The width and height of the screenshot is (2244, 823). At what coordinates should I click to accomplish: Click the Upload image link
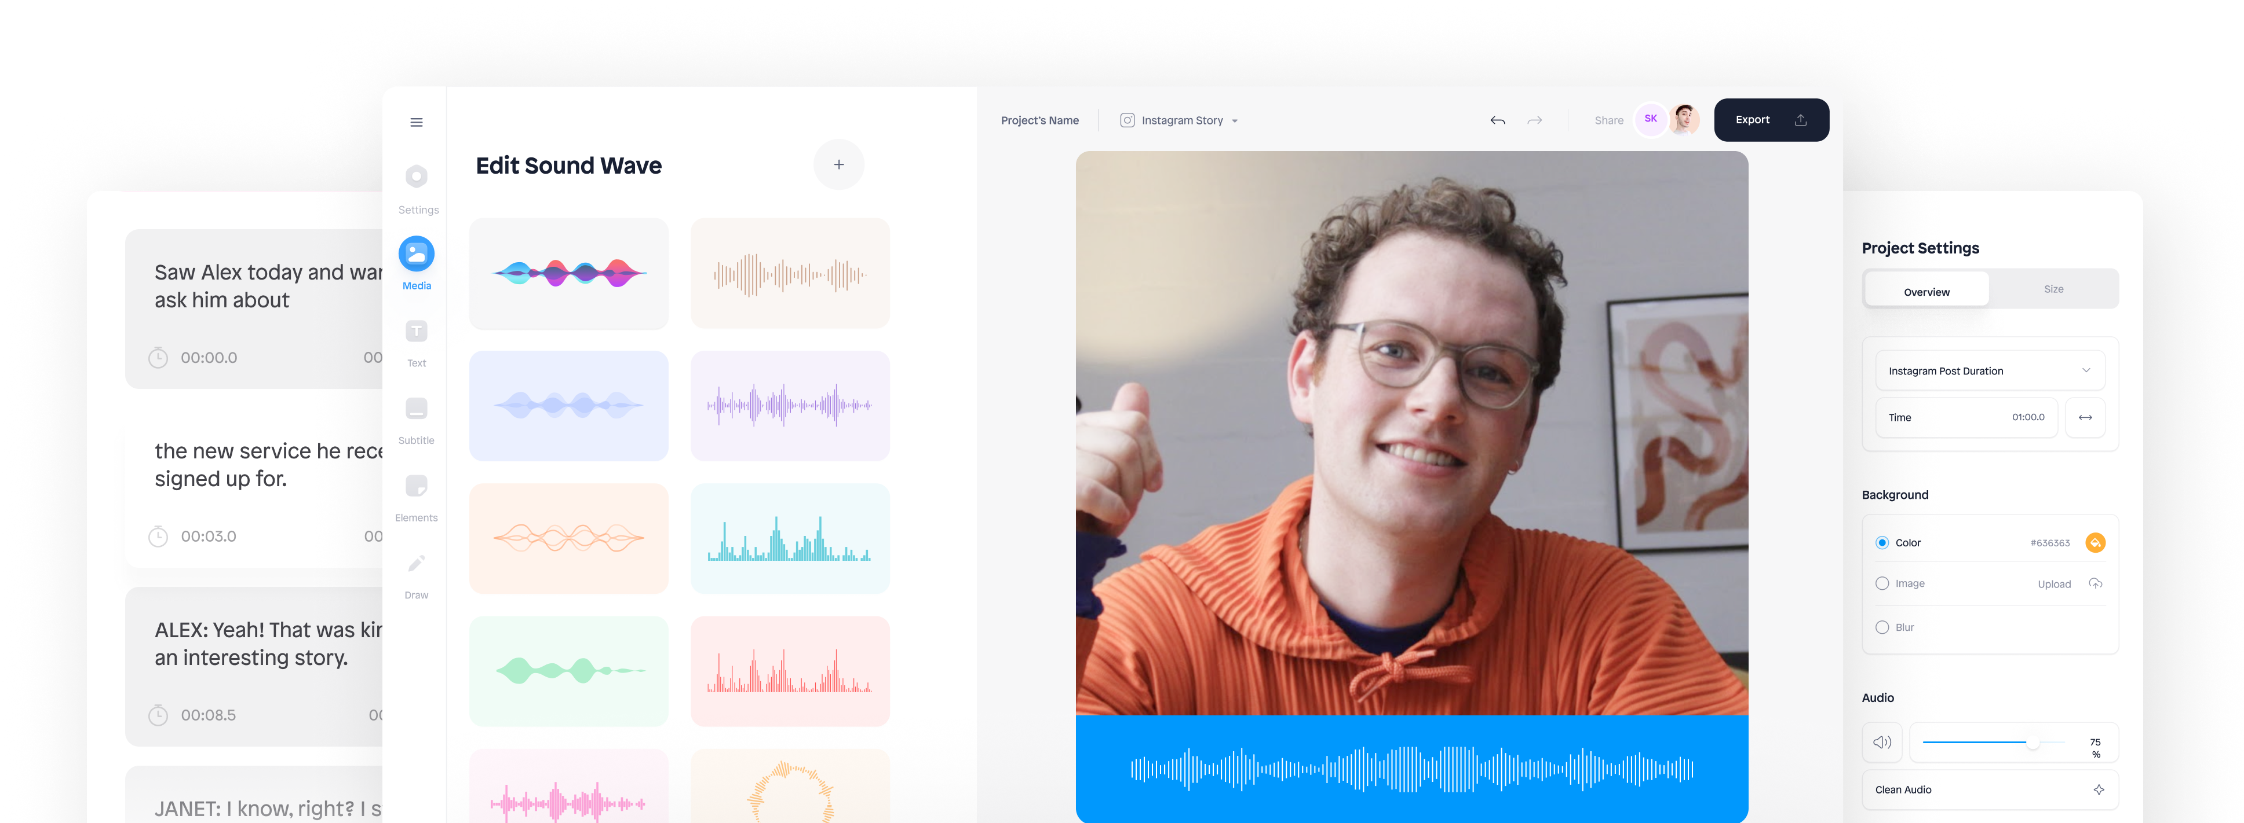pyautogui.click(x=2053, y=585)
